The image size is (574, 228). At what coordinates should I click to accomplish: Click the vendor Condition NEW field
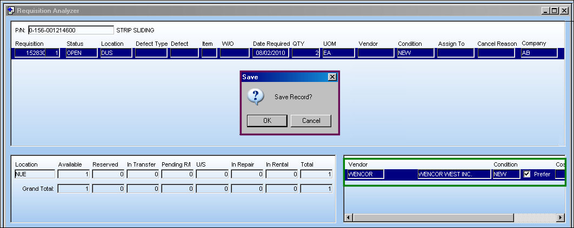click(x=506, y=175)
